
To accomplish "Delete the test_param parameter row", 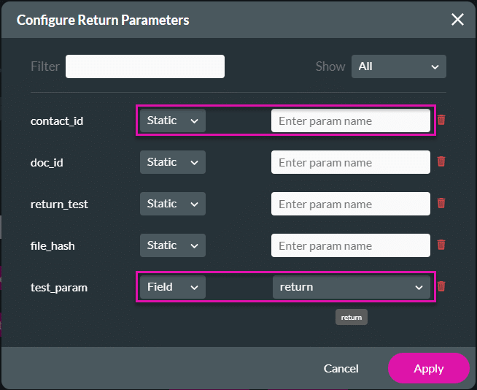I will [x=441, y=287].
